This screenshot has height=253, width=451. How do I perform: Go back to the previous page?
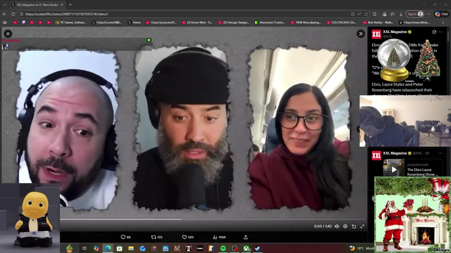click(x=4, y=14)
